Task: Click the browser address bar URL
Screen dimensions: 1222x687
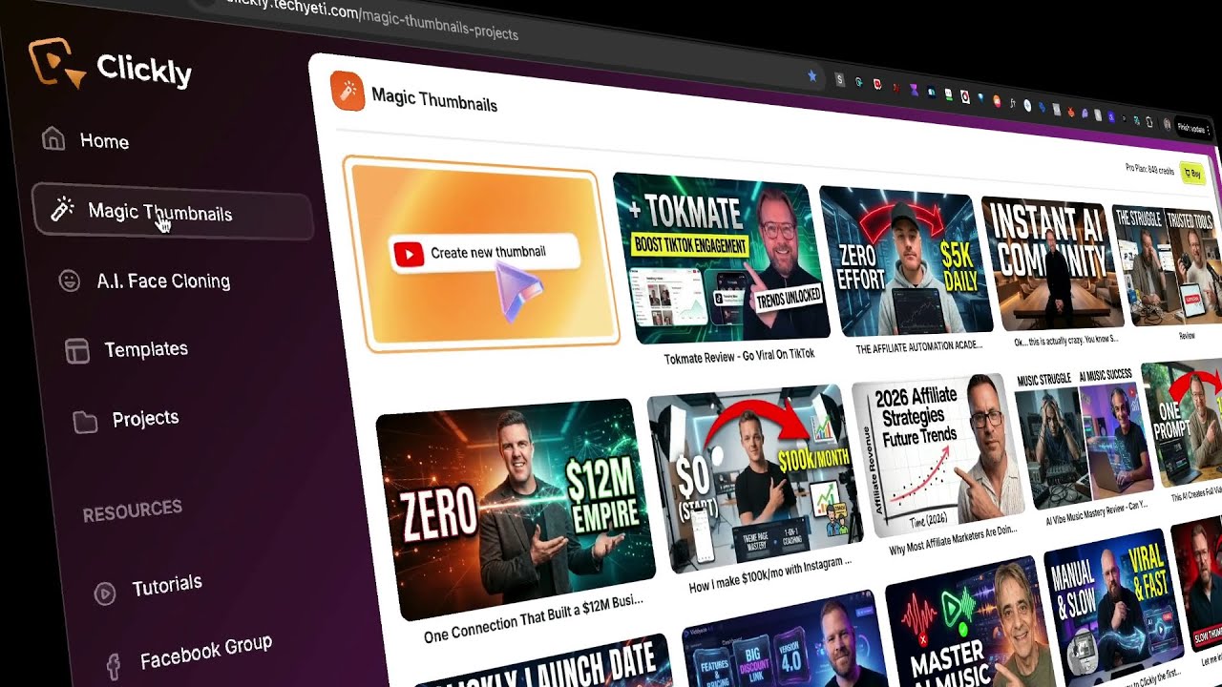Action: click(x=372, y=19)
